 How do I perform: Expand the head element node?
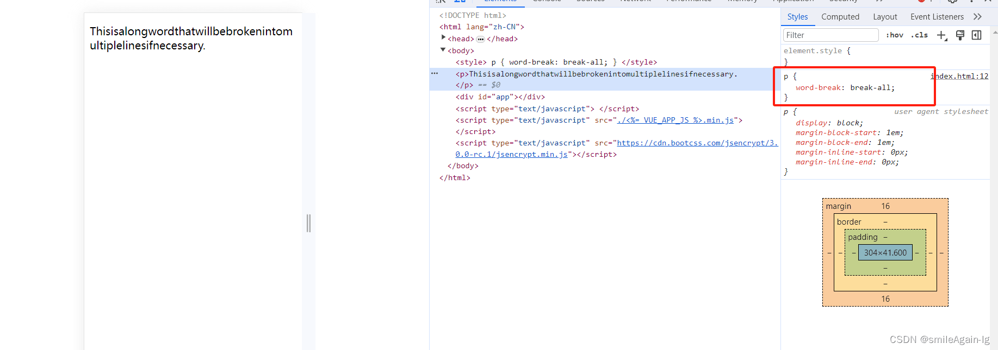(443, 38)
